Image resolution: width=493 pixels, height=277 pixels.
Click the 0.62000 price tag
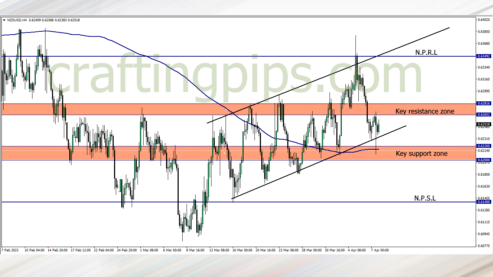(483, 160)
